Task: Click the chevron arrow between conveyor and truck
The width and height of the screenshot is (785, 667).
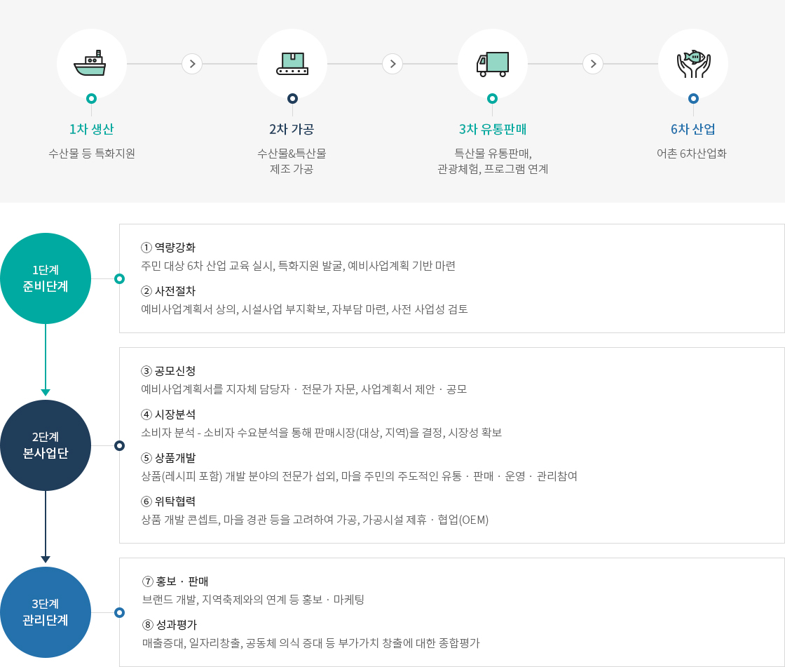Action: 392,64
